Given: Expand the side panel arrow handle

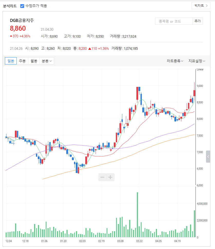Looking at the screenshot, I should click(x=208, y=156).
